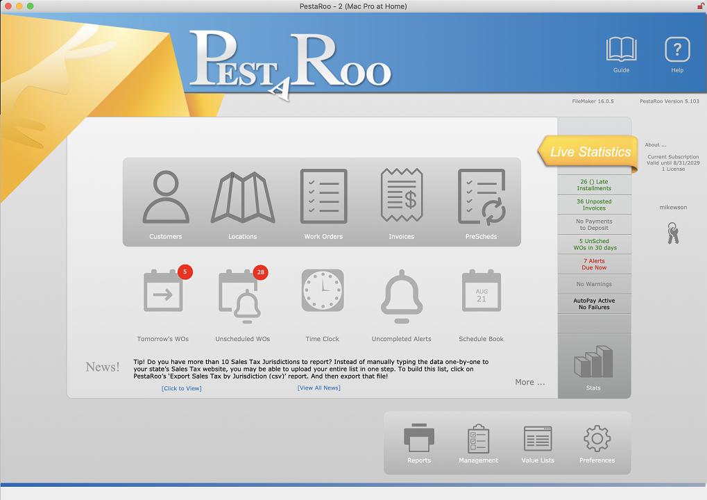Click the FileMaker 16.0.5 version text
The image size is (707, 500).
click(x=593, y=101)
